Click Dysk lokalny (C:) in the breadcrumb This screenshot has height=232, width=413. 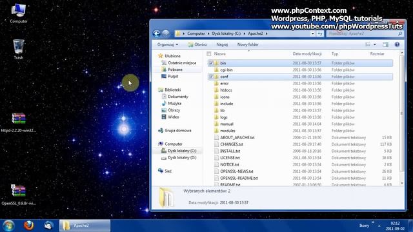(x=227, y=34)
